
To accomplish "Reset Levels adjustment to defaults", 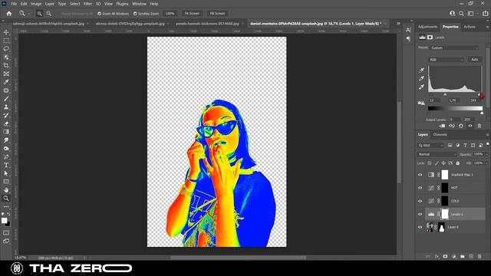I will (461, 126).
